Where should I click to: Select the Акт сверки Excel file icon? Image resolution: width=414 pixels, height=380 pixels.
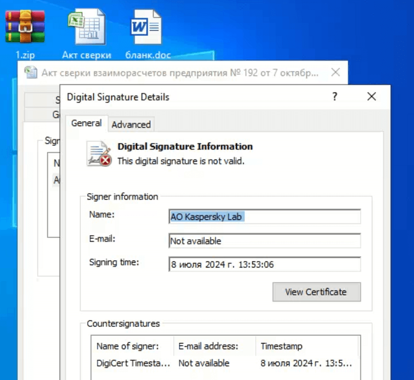click(x=86, y=29)
